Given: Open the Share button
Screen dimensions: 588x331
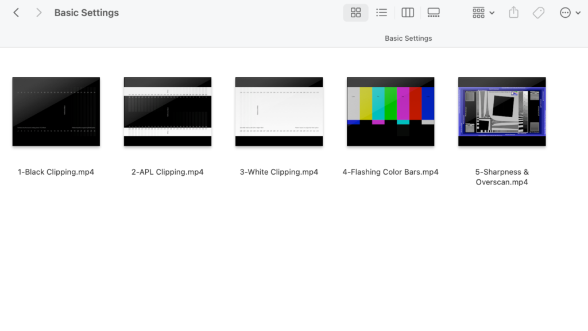Looking at the screenshot, I should pos(514,13).
